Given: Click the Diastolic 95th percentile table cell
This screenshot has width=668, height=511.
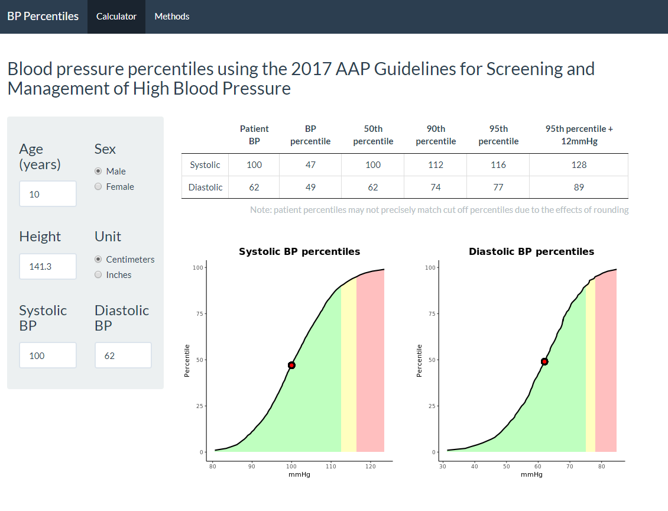Looking at the screenshot, I should point(498,187).
